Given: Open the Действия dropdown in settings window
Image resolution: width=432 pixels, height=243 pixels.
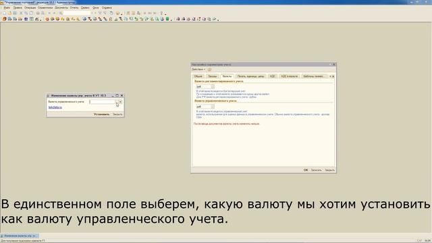Looking at the screenshot, I should coord(198,70).
